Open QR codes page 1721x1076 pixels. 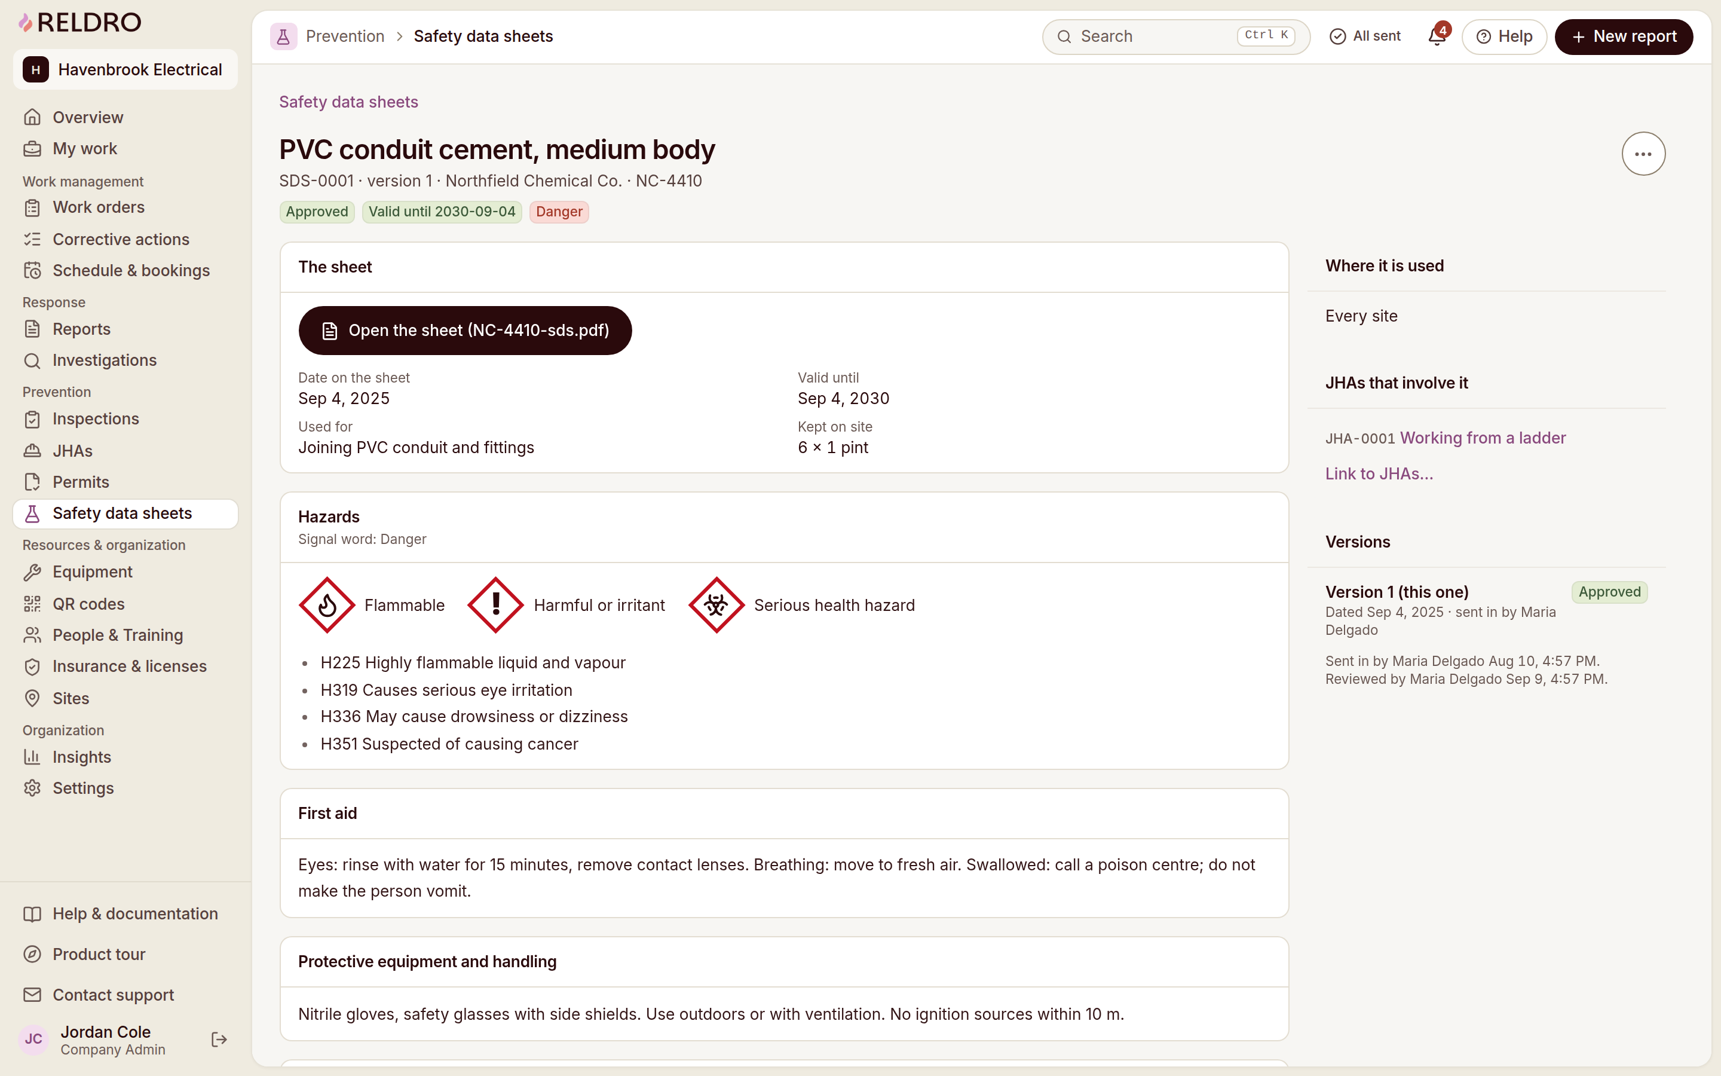point(125,604)
